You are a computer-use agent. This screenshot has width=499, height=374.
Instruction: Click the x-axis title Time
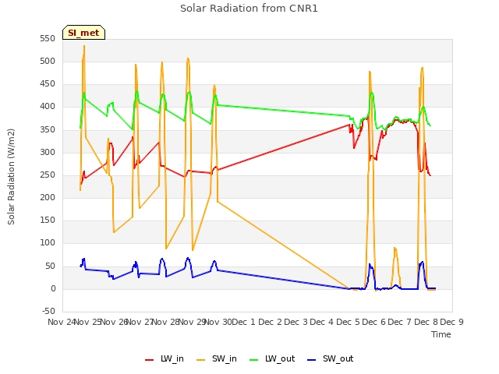point(441,334)
